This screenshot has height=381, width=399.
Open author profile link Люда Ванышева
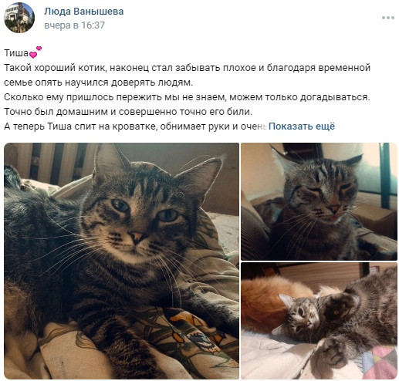pos(83,12)
